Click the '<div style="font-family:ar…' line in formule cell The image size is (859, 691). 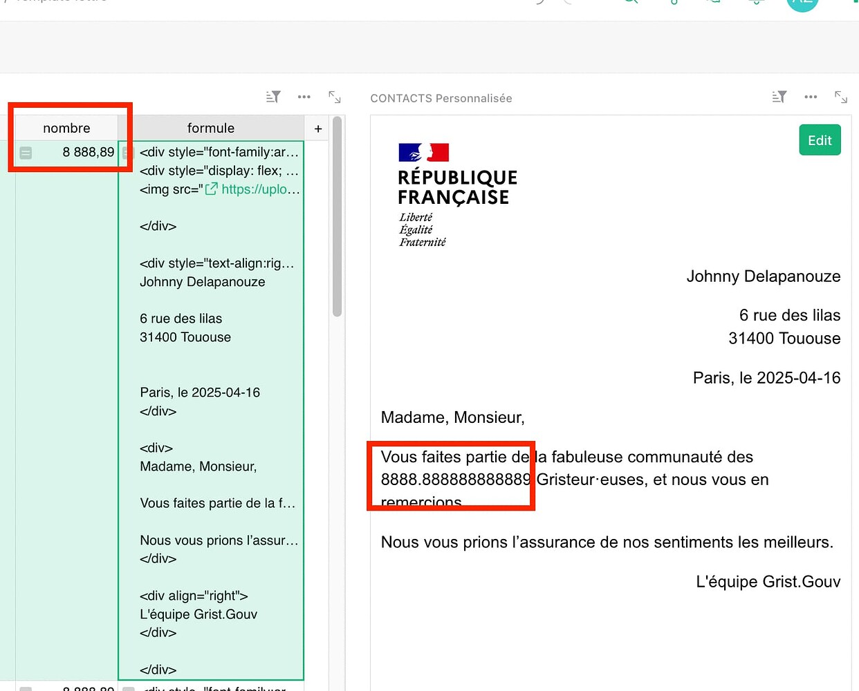point(219,152)
